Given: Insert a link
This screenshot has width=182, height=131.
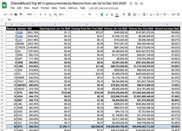Looking at the screenshot, I should pyautogui.click(x=173, y=14).
